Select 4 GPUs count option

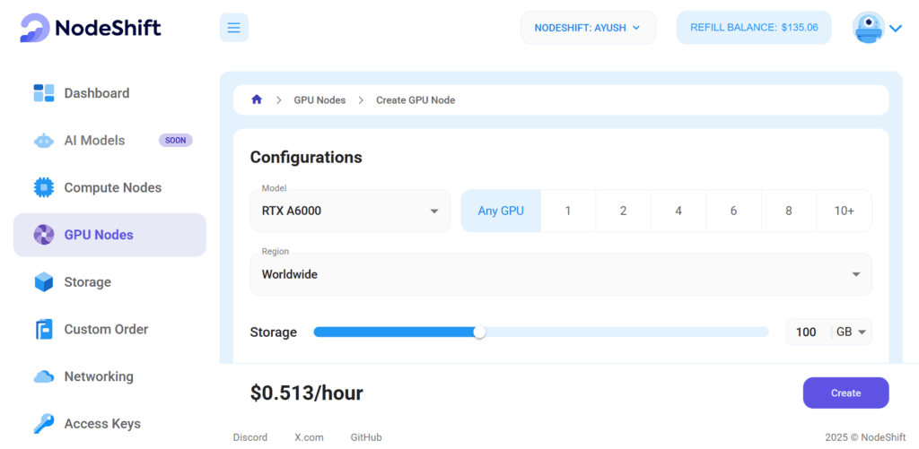coord(678,211)
